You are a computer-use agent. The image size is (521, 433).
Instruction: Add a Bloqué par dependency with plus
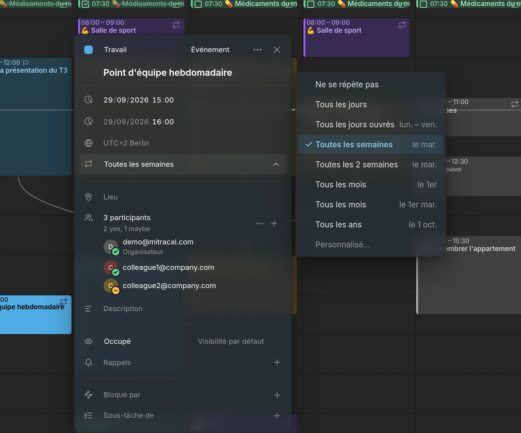click(277, 395)
